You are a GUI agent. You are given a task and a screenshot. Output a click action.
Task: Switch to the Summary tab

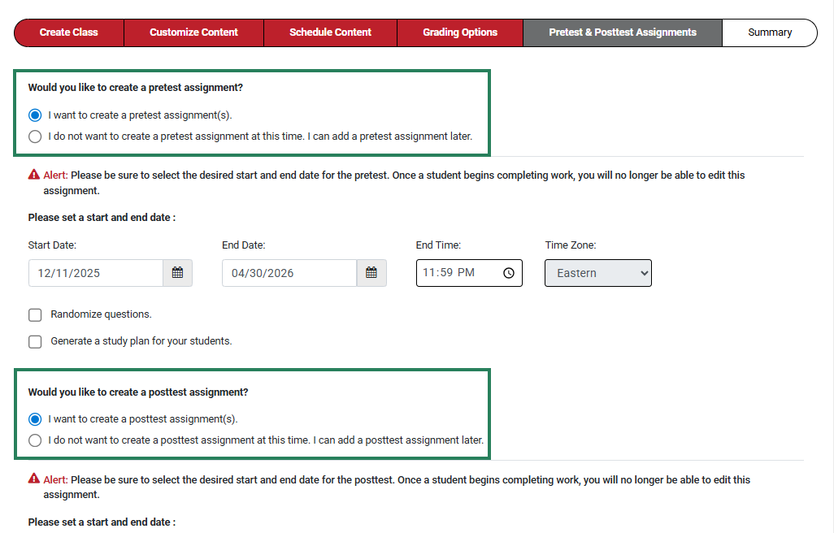[769, 32]
